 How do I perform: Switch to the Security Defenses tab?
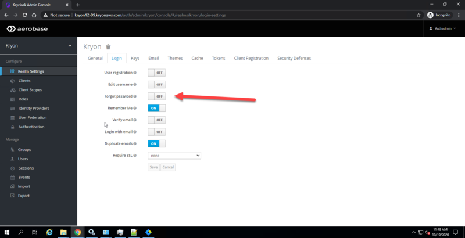[294, 59]
